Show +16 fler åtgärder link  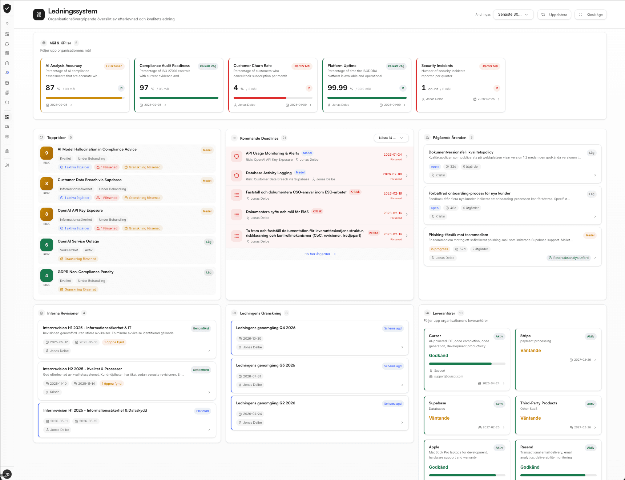click(x=319, y=254)
